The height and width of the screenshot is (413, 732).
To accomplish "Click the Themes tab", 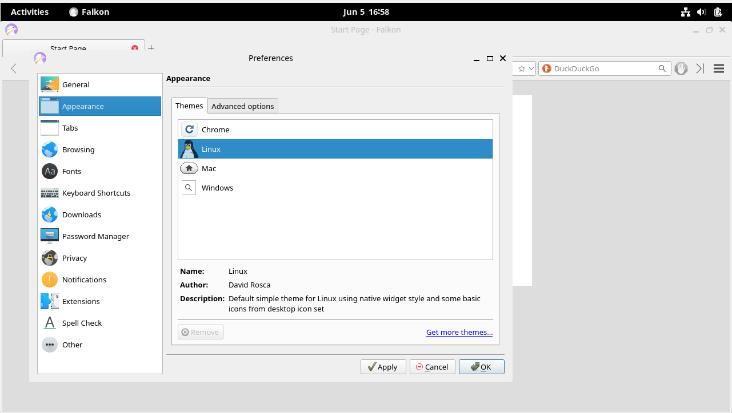I will (x=189, y=106).
